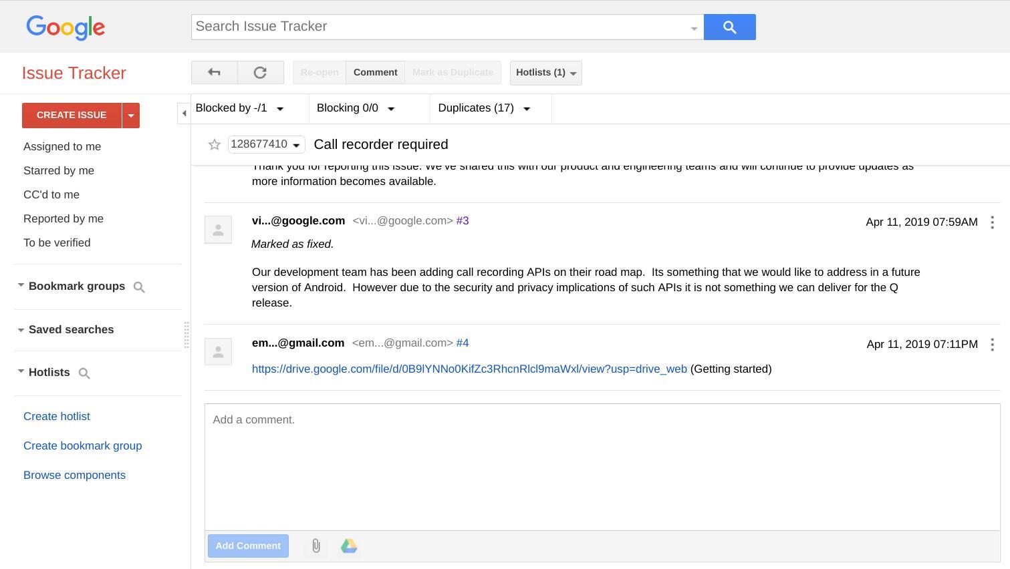Click the Add Comment button
Screen dimensions: 1010x569
[248, 546]
